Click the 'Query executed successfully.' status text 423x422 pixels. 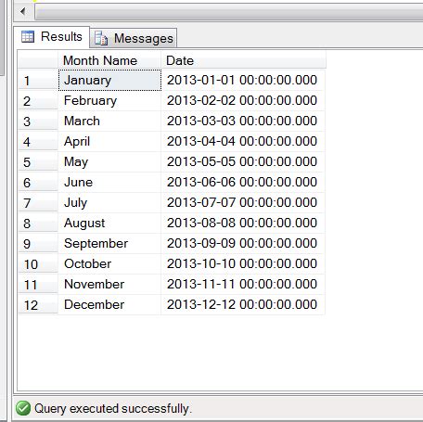coord(113,409)
